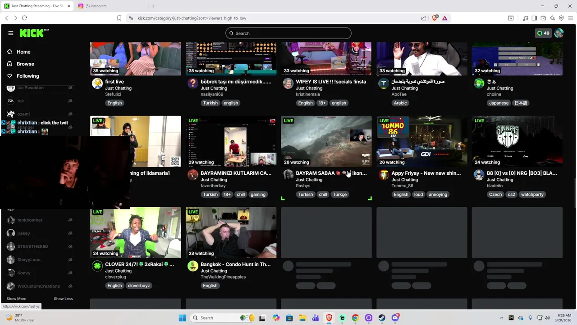The width and height of the screenshot is (577, 325).
Task: Open stream title Bangkok - Condo Hunt
Action: [x=236, y=265]
